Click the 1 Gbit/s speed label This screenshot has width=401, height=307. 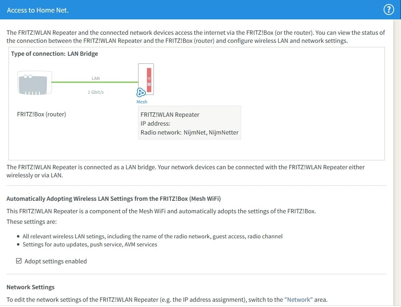coord(96,92)
